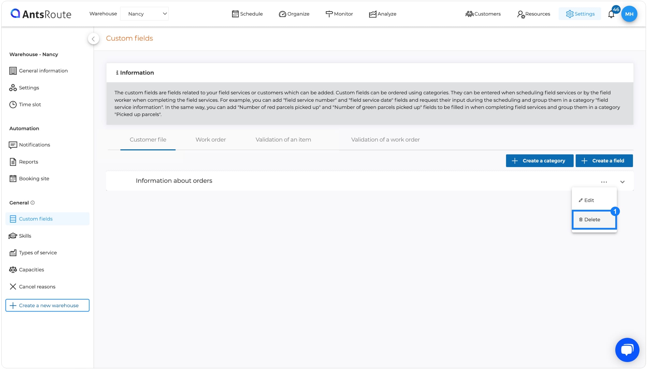Screen dimensions: 647x369
Task: Open Cancel reasons in the sidebar
Action: (x=32, y=287)
